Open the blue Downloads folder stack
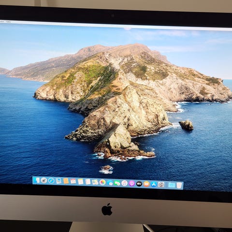The width and height of the screenshot is (232, 232). click(x=172, y=185)
